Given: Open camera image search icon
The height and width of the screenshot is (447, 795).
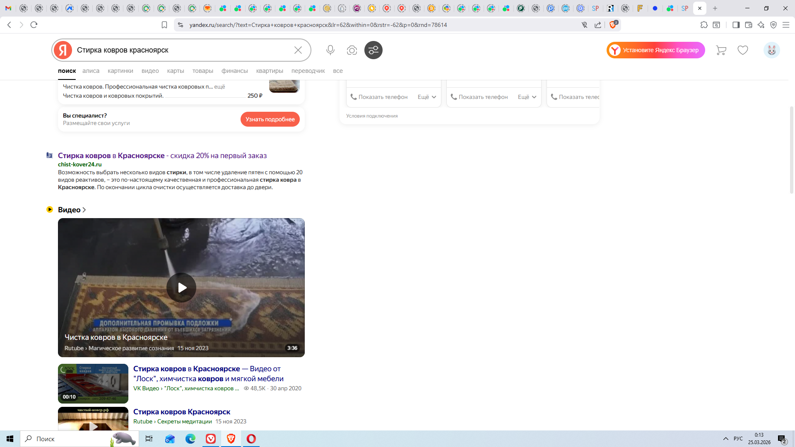Looking at the screenshot, I should (x=352, y=50).
